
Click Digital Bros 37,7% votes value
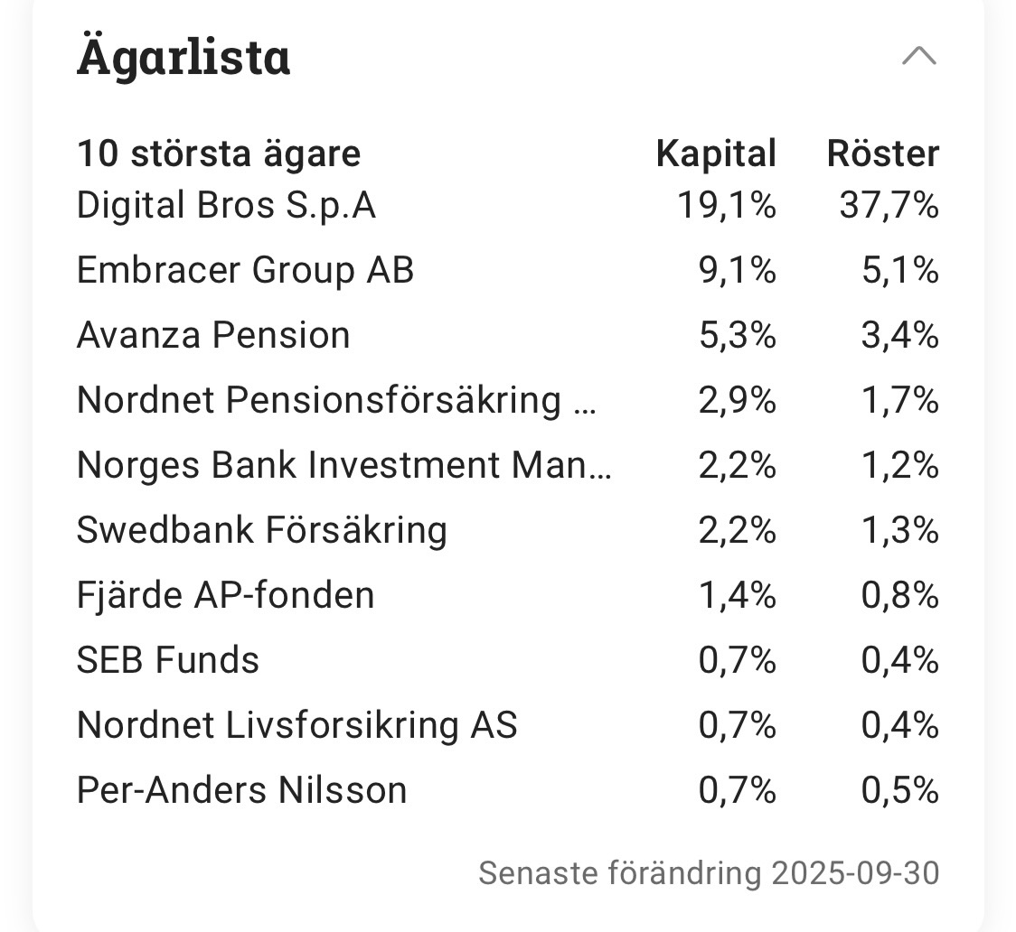(889, 206)
